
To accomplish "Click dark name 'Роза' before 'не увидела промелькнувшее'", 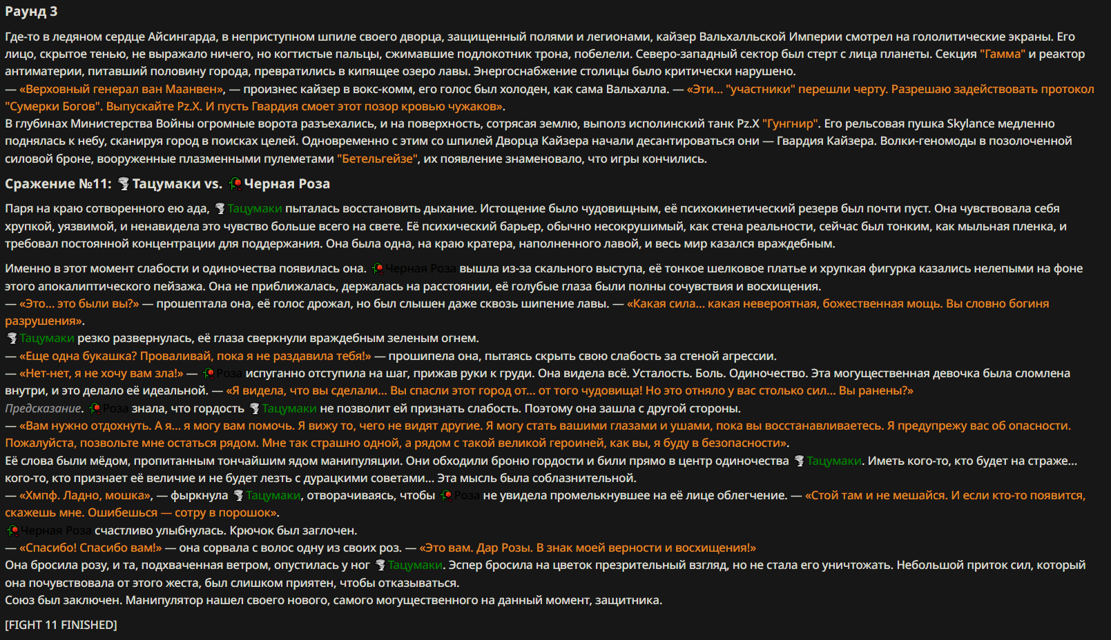I will tap(467, 495).
